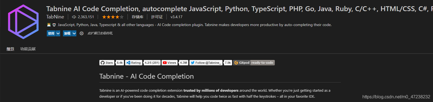The height and width of the screenshot is (102, 433).
Task: Click the 7.9k followers count badge
Action: 228,63
